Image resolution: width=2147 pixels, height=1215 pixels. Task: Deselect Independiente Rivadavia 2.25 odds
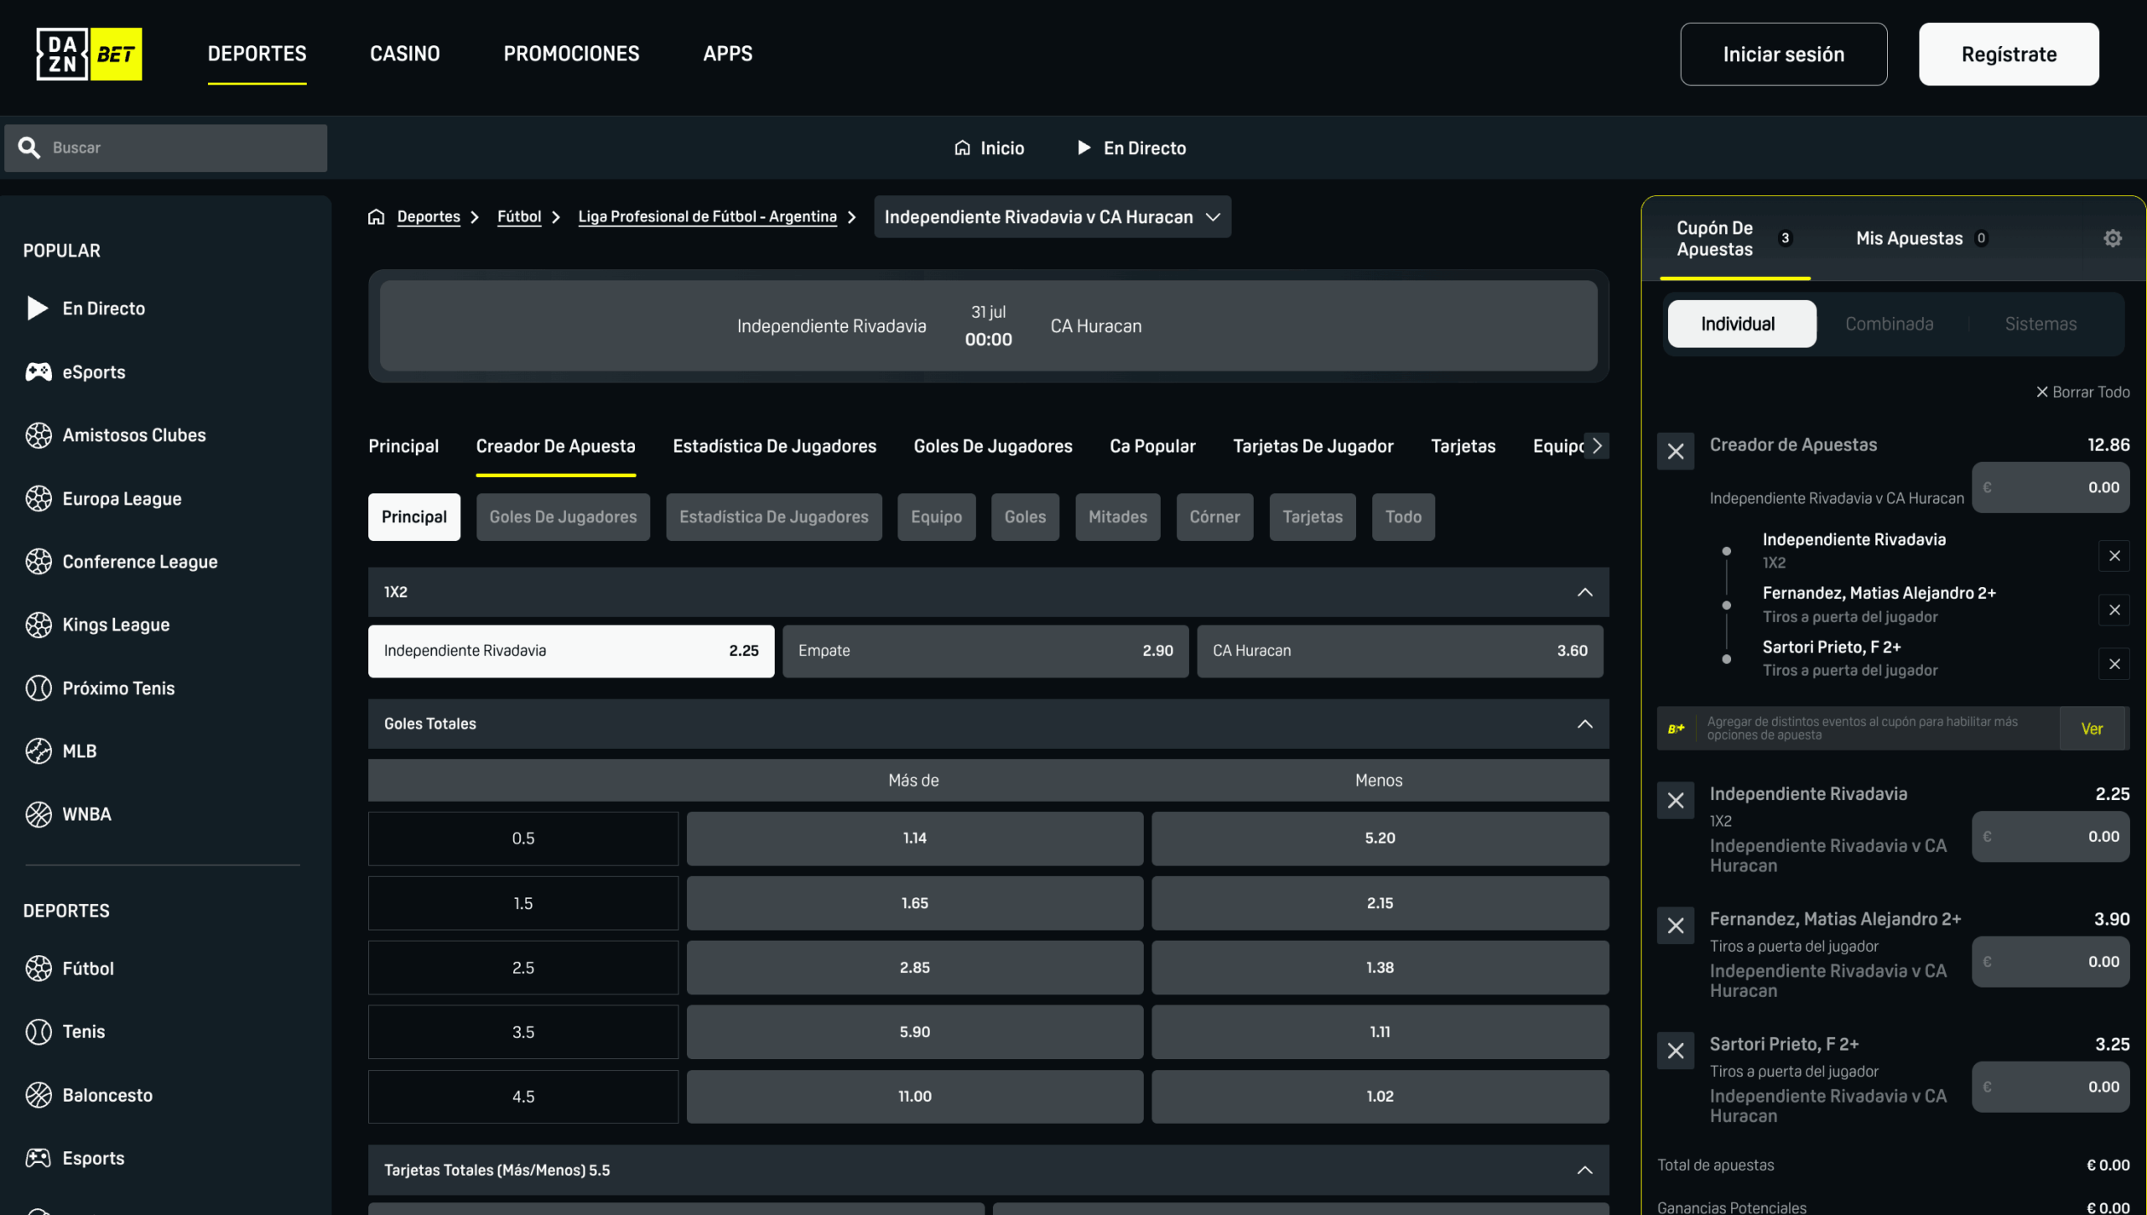tap(571, 651)
